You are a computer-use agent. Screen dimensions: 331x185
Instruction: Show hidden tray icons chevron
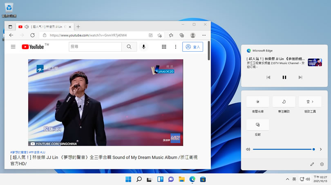pyautogui.click(x=287, y=179)
